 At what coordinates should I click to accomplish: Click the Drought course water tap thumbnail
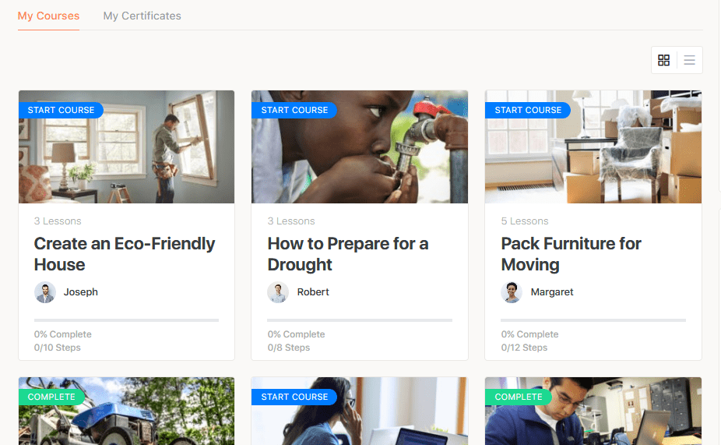360,147
